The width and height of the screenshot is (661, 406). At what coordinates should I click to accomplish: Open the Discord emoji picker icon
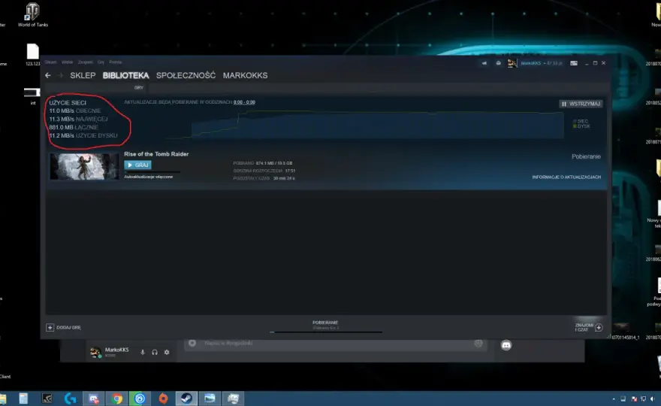(x=478, y=343)
